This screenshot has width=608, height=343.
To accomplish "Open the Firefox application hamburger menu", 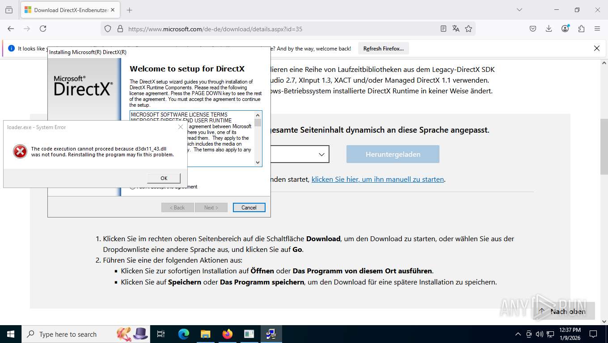I will [597, 29].
